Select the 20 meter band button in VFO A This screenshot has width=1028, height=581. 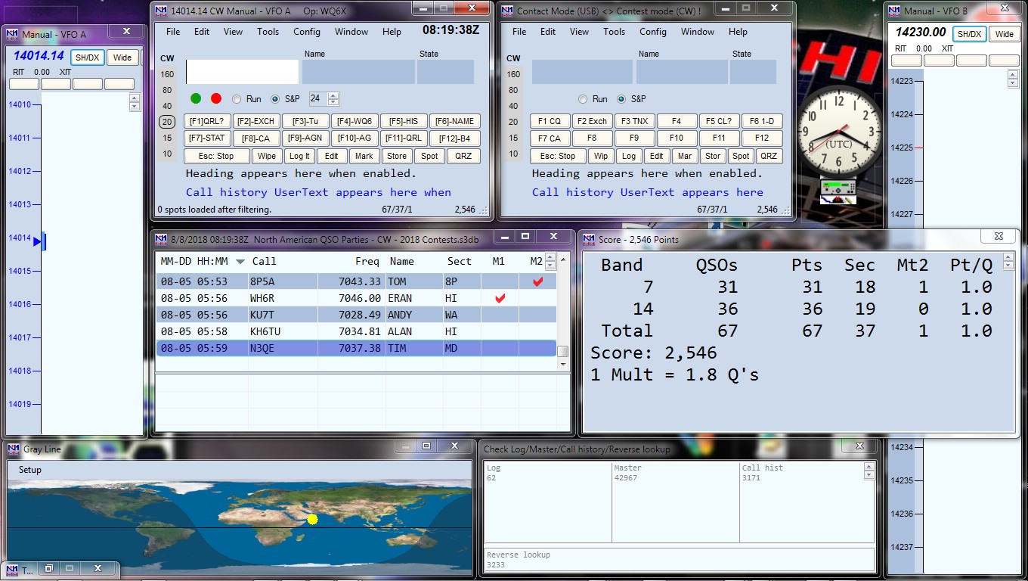click(167, 122)
